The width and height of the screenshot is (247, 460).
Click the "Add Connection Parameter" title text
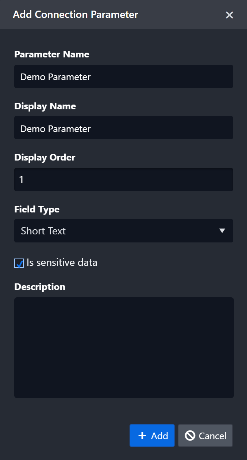(75, 15)
